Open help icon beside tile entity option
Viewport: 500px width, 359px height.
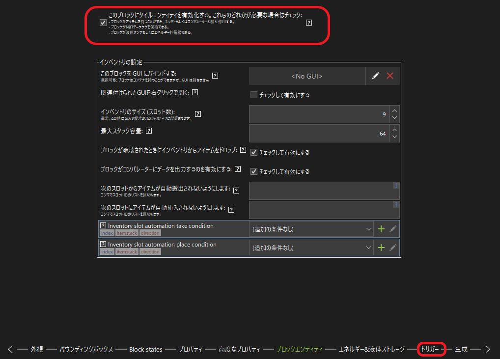308,23
